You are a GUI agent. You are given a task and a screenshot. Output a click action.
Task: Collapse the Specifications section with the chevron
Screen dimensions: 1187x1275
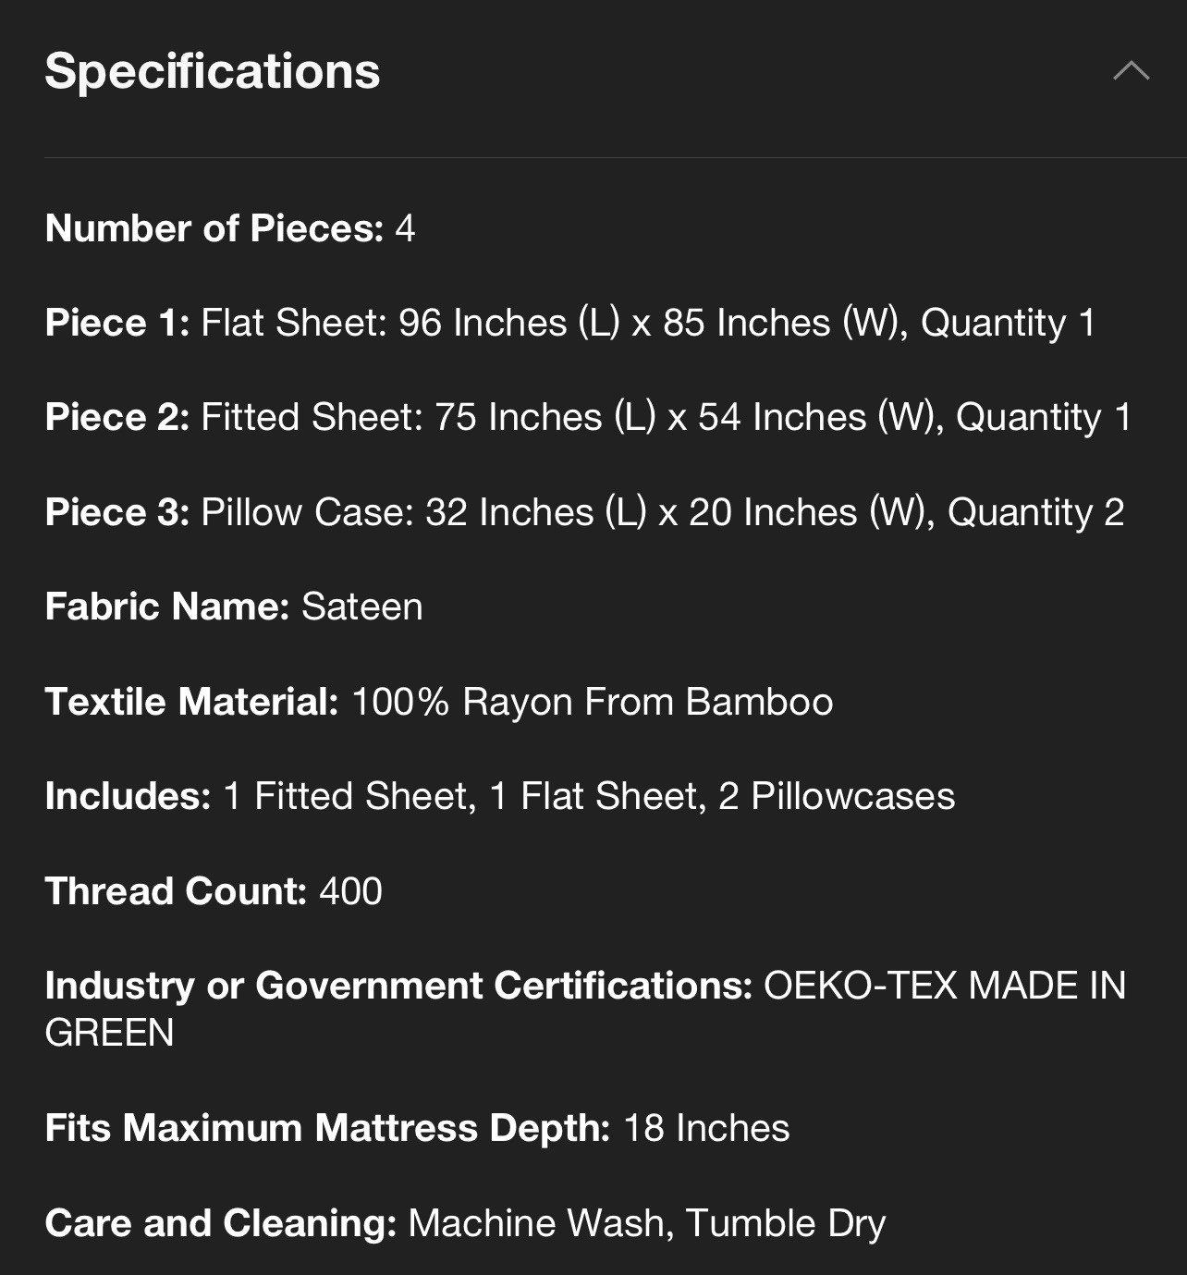(1132, 71)
